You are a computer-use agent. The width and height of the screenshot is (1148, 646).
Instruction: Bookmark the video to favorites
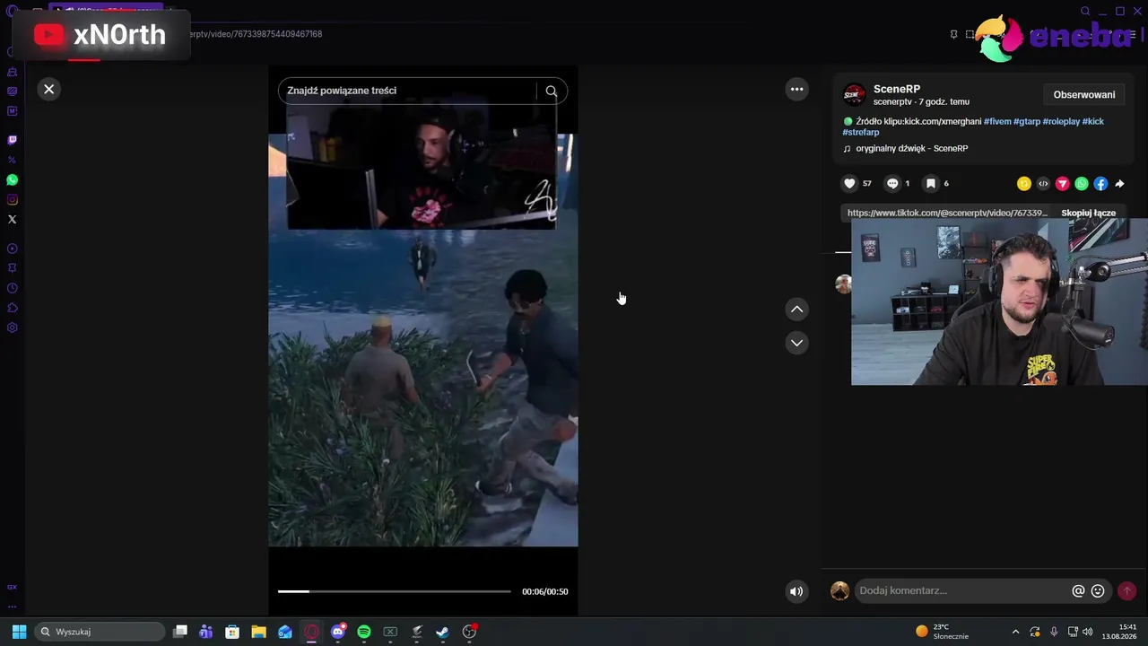[x=931, y=184]
